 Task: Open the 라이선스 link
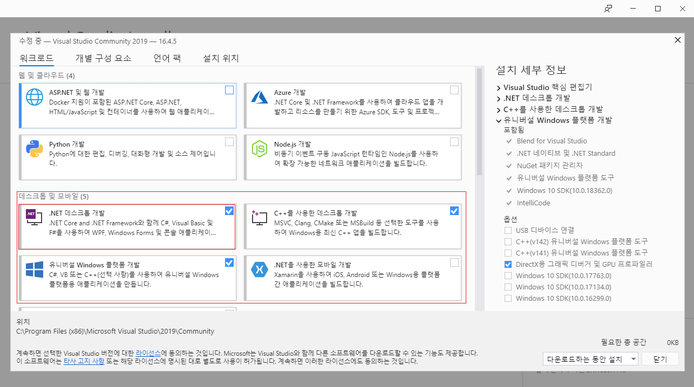pos(148,353)
